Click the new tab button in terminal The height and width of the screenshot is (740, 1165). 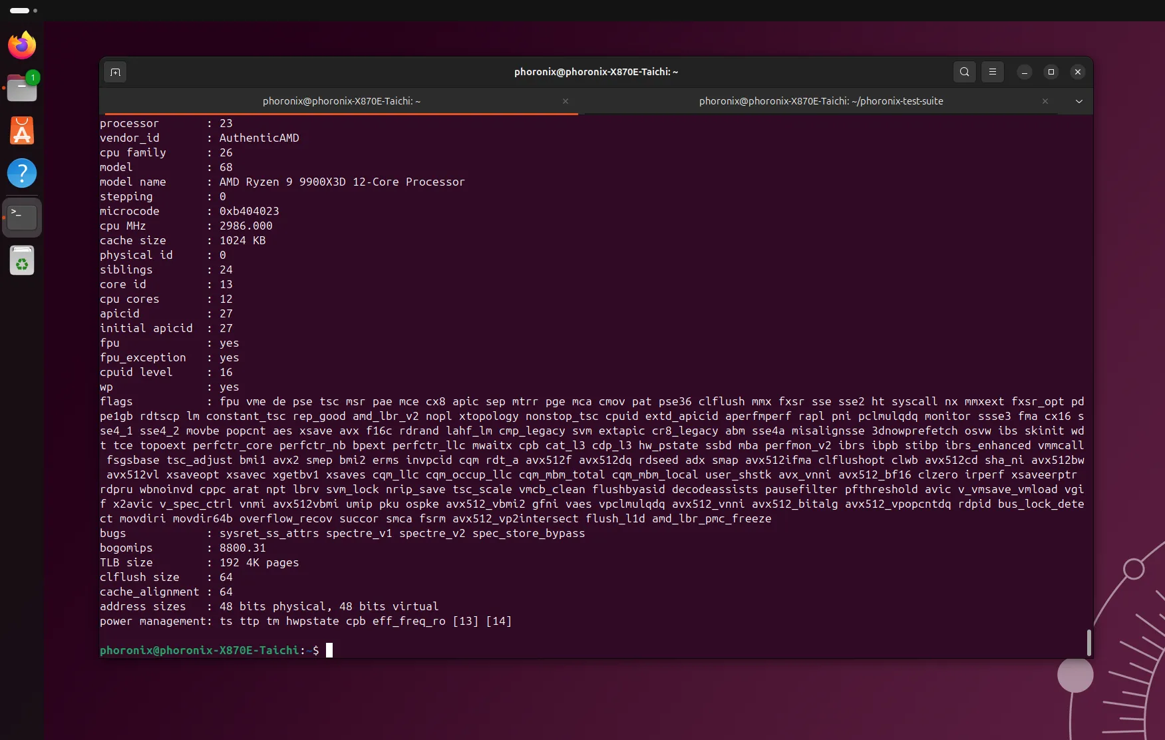tap(115, 72)
